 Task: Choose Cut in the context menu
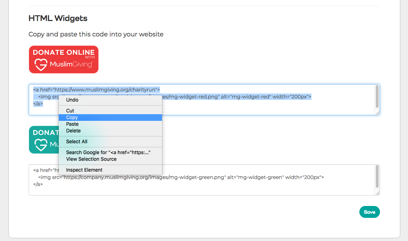point(110,111)
